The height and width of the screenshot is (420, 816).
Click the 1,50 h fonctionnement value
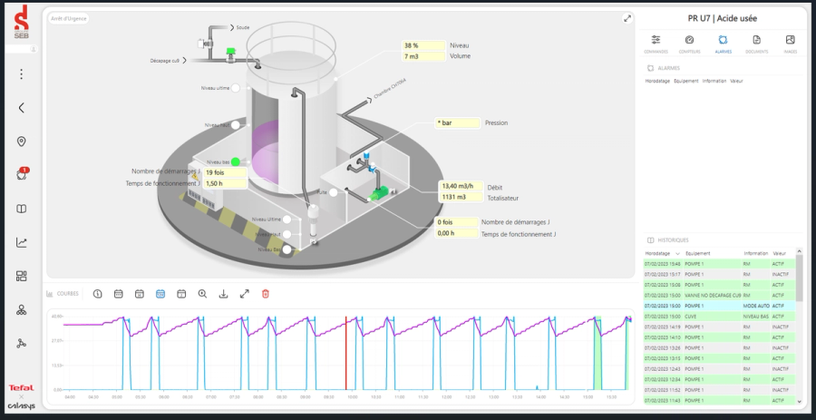point(225,183)
